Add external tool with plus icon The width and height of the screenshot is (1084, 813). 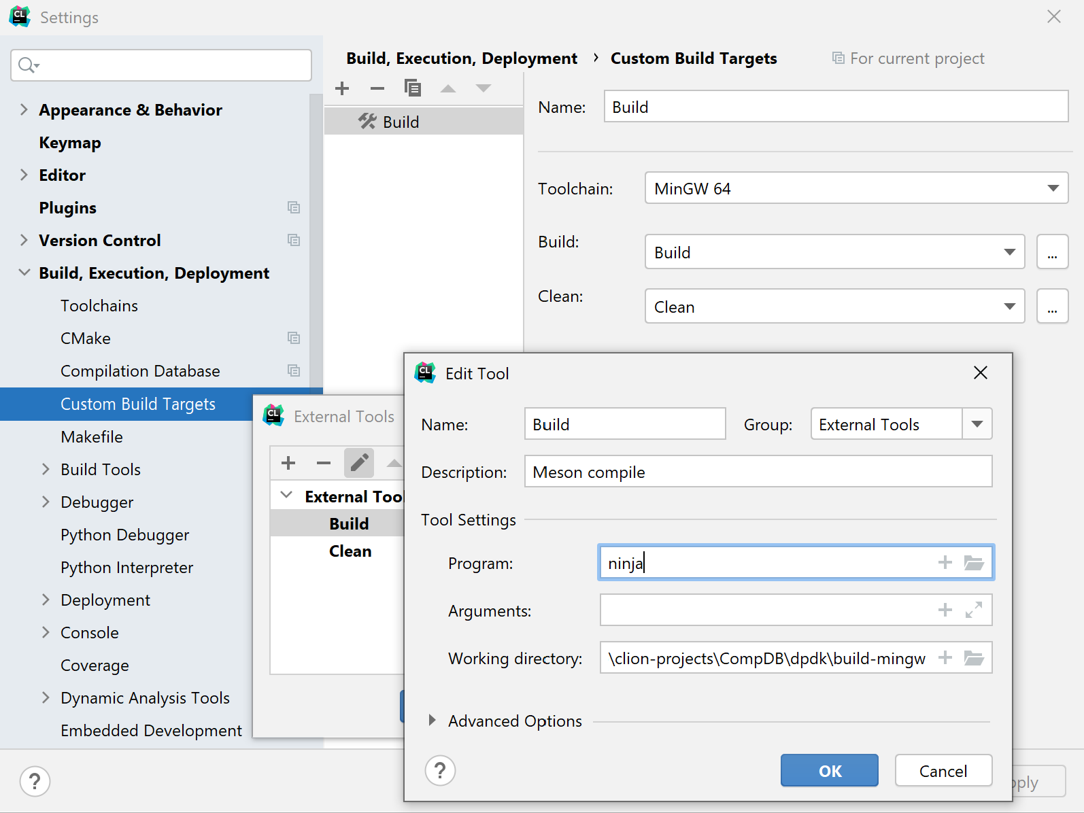pyautogui.click(x=288, y=463)
